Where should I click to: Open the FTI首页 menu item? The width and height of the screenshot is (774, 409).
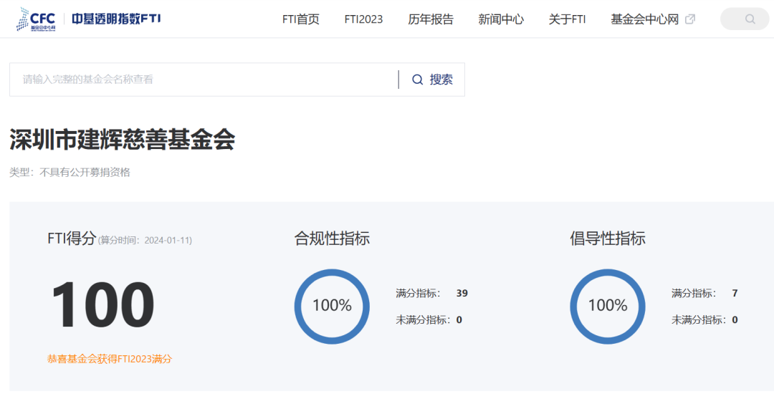[x=300, y=19]
